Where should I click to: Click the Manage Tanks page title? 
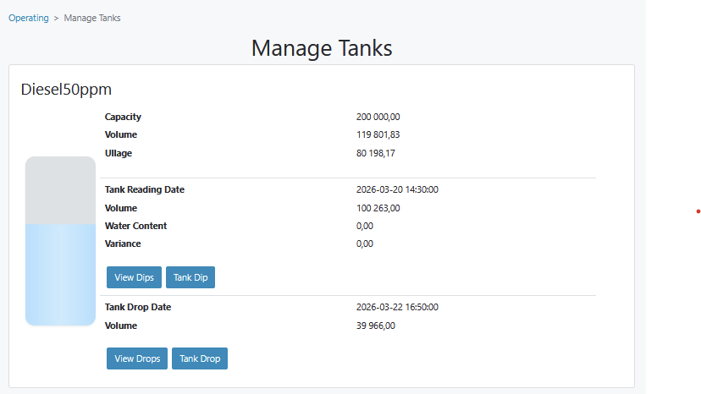pyautogui.click(x=322, y=48)
